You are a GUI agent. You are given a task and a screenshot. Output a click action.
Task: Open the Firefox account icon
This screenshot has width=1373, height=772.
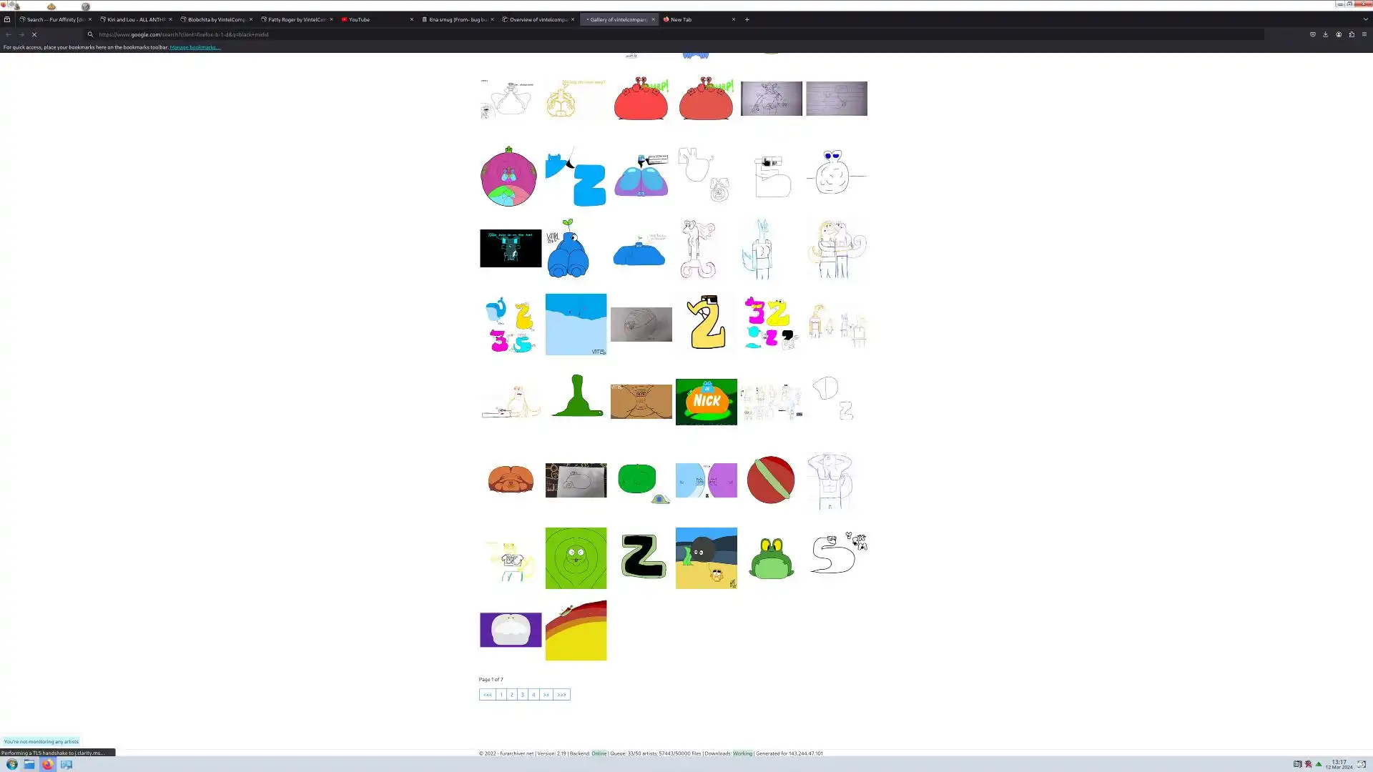point(1339,34)
